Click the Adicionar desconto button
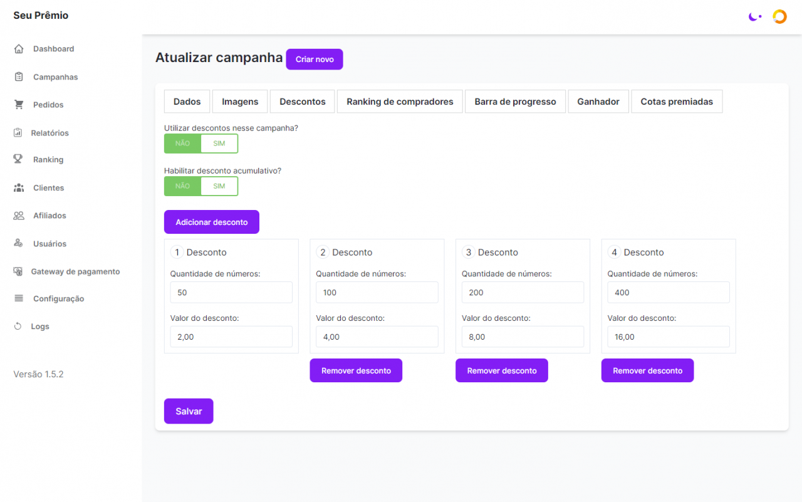The height and width of the screenshot is (502, 802). pos(211,222)
